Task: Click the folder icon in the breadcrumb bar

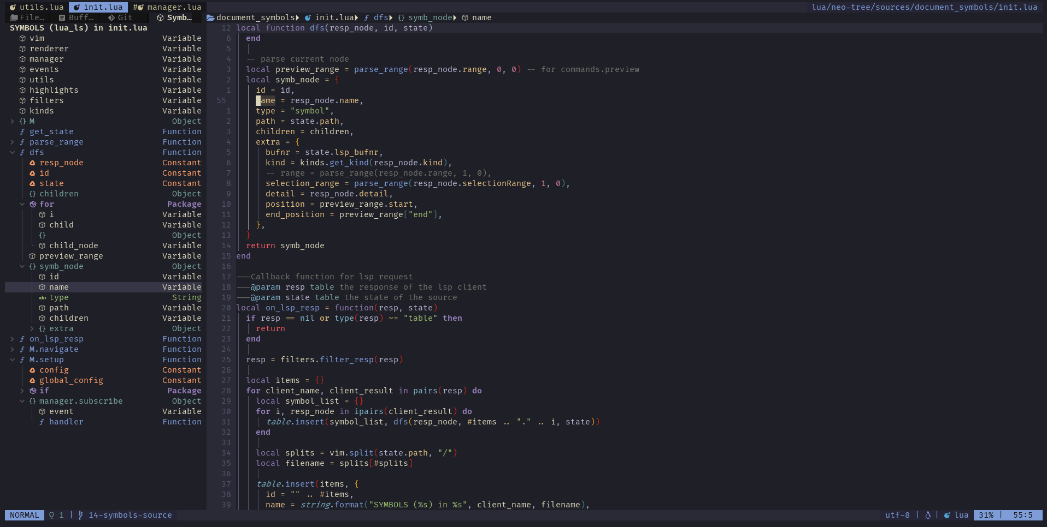Action: [210, 17]
